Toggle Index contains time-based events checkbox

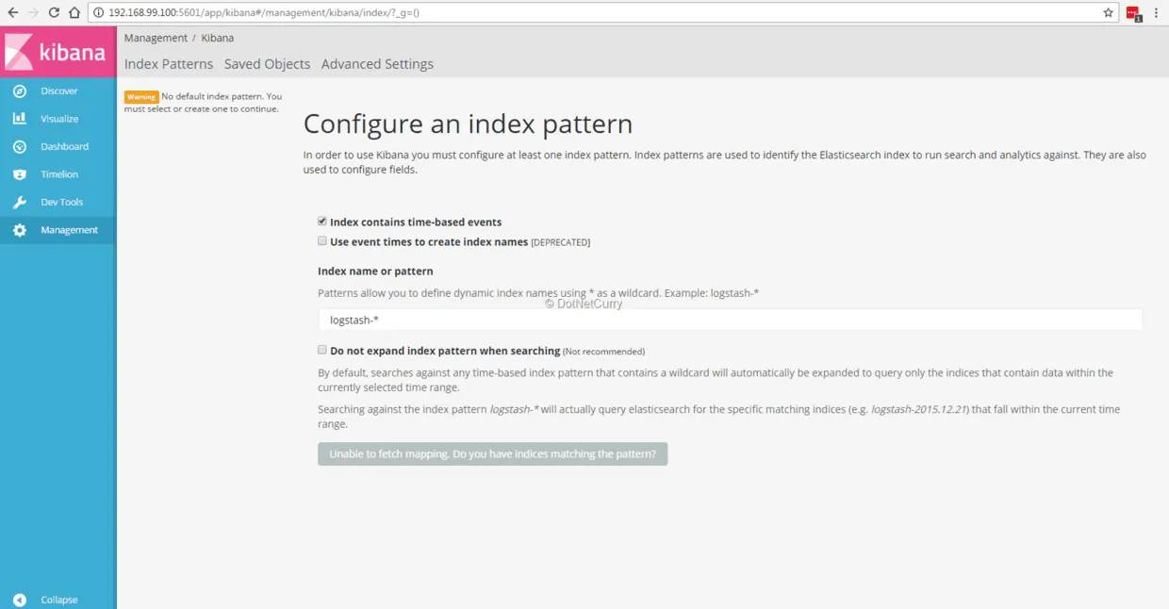click(x=322, y=222)
